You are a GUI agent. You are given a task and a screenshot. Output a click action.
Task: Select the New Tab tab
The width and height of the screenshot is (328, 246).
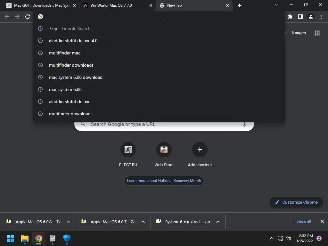(194, 5)
